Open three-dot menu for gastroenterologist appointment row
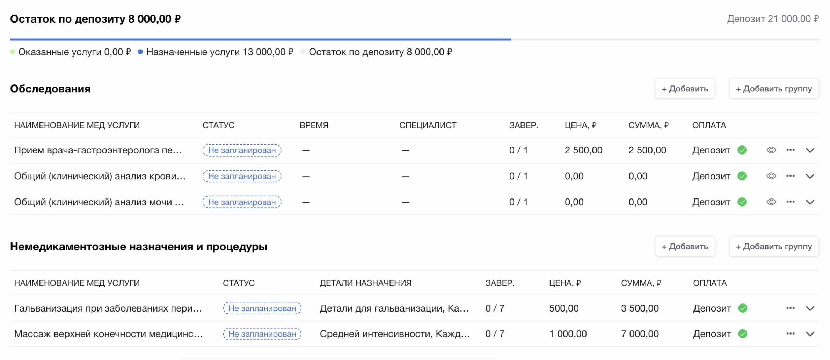The width and height of the screenshot is (830, 360). coord(790,150)
